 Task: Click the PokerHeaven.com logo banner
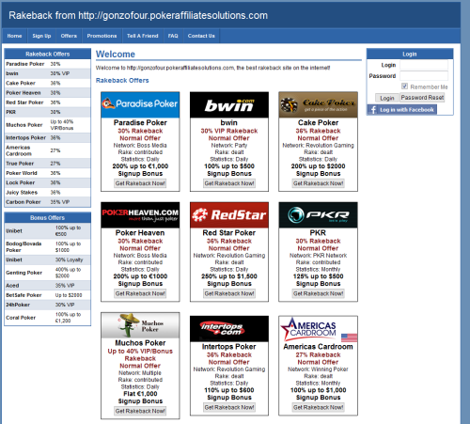140,215
